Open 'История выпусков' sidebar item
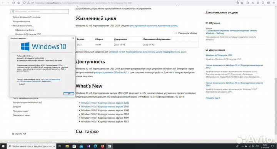This screenshot has width=277, height=149. click(22, 22)
